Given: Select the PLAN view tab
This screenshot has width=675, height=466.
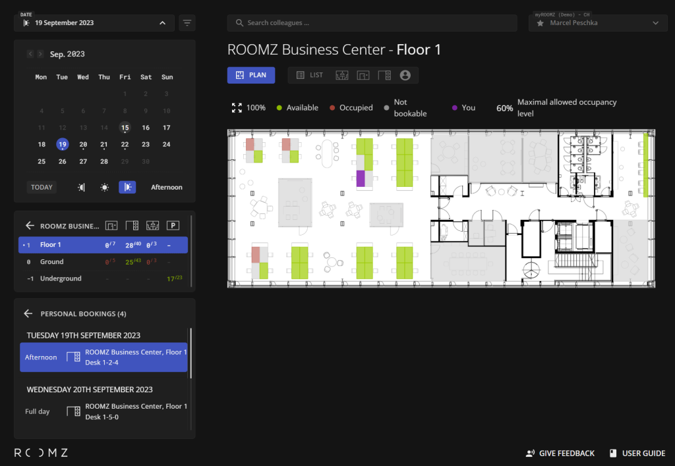Looking at the screenshot, I should (x=250, y=75).
